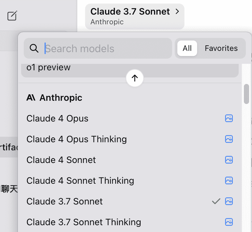Click the checkmark next to Claude 3.7 Sonnet
The image size is (252, 232).
click(x=216, y=201)
